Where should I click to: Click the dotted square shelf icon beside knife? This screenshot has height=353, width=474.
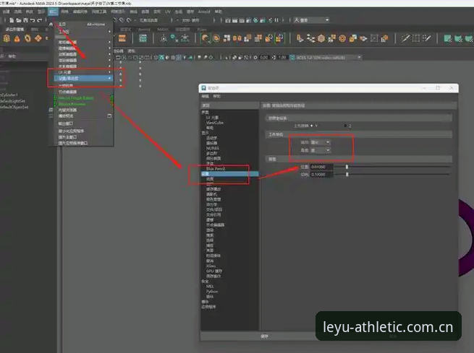point(416,38)
